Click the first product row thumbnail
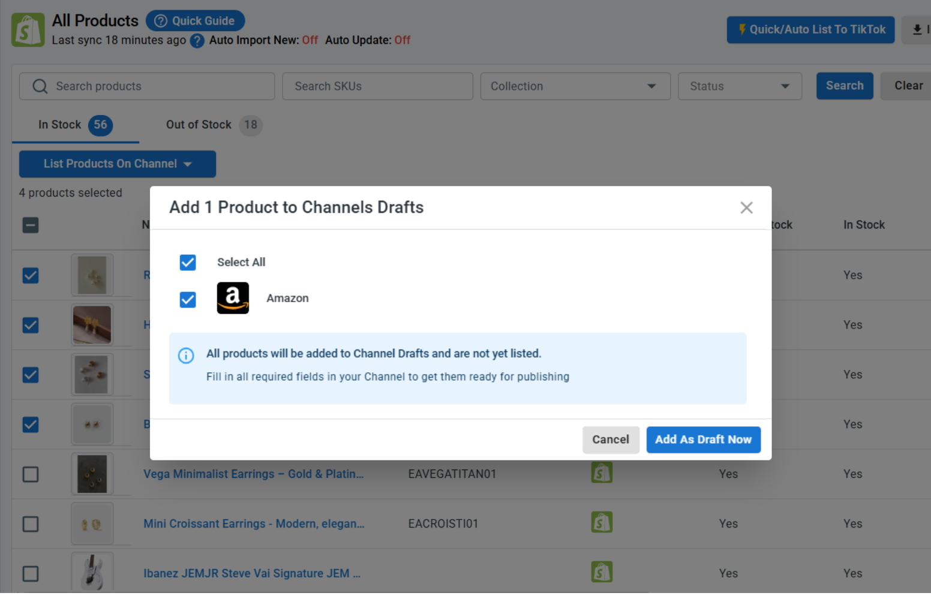 click(x=92, y=275)
